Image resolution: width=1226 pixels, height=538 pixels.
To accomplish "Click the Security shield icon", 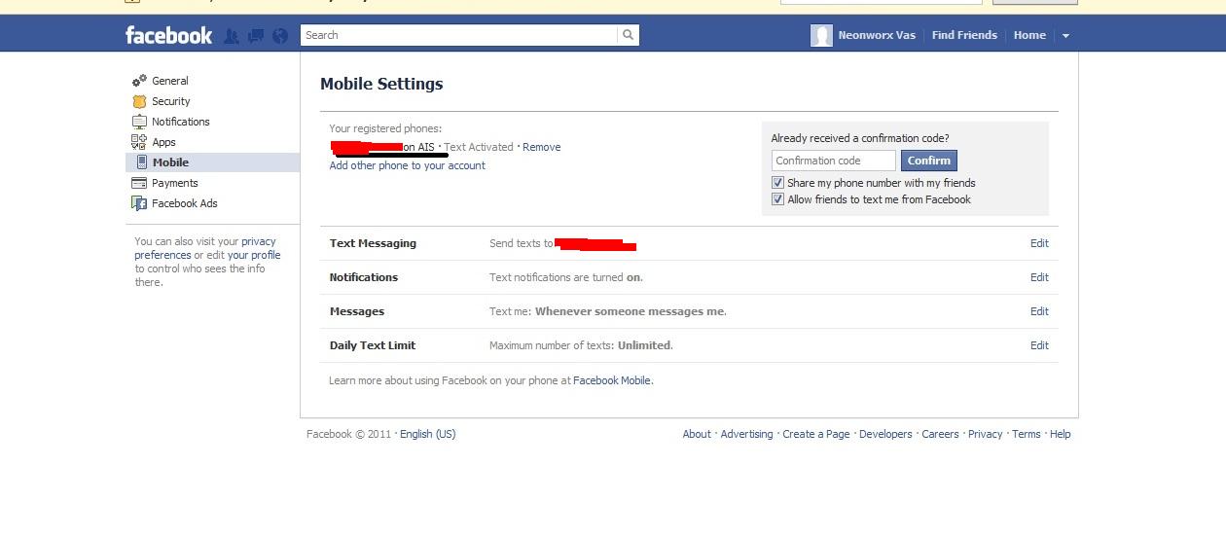I will tap(139, 101).
